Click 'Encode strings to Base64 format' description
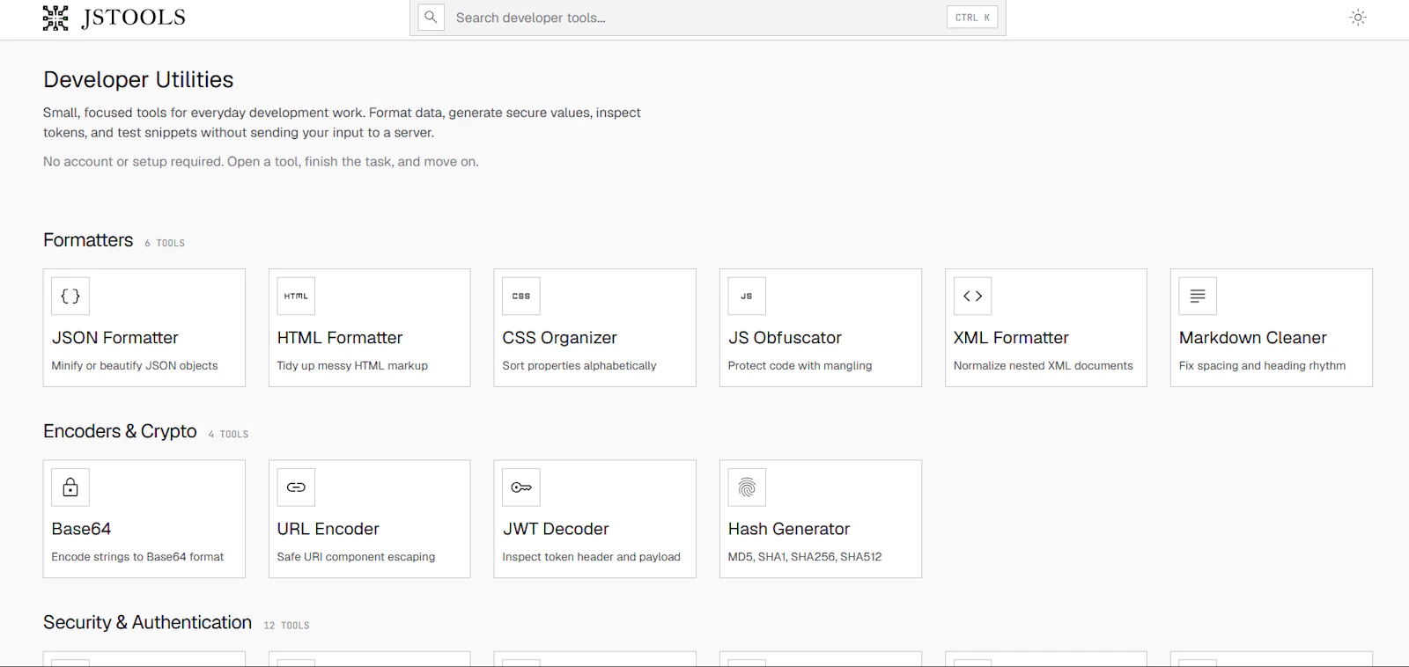The width and height of the screenshot is (1409, 667). [137, 557]
